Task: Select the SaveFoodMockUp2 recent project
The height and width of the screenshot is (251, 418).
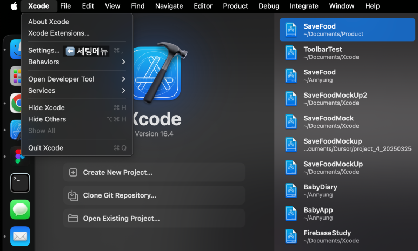Action: pyautogui.click(x=347, y=99)
